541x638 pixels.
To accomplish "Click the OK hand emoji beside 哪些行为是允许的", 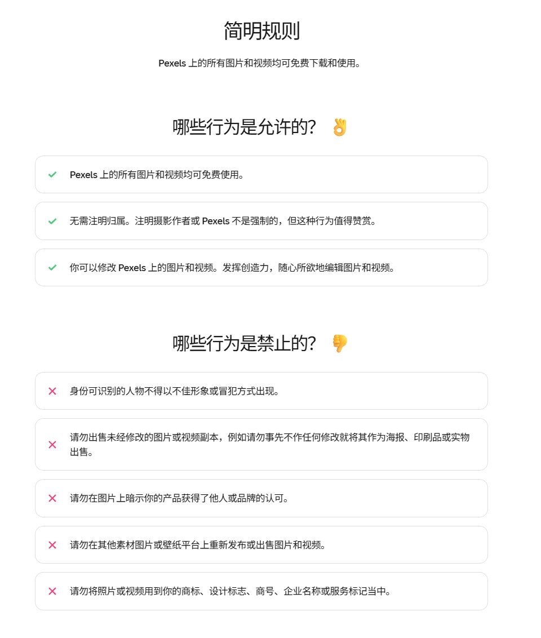I will tap(339, 127).
